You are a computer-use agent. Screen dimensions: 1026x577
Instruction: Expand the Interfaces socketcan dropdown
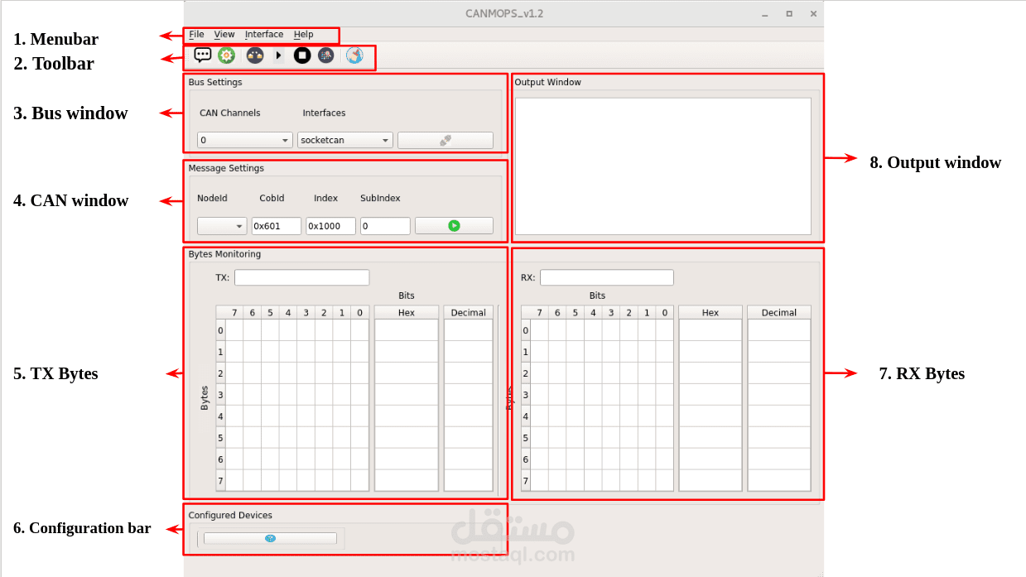(344, 140)
